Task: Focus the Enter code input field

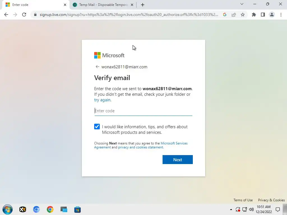Action: point(143,111)
